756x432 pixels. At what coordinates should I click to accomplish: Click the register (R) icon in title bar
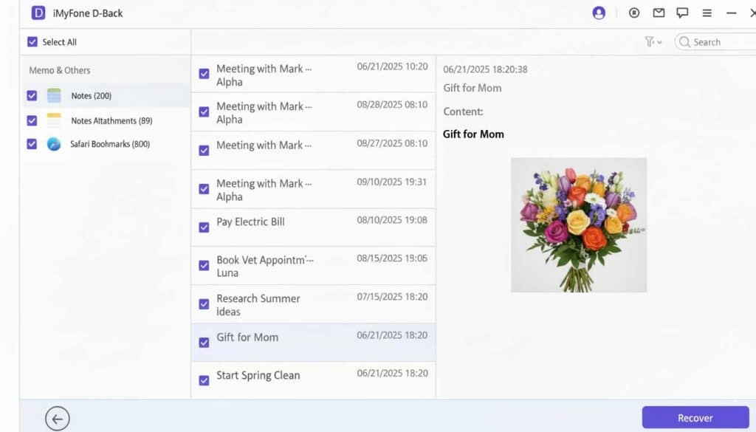(x=634, y=13)
